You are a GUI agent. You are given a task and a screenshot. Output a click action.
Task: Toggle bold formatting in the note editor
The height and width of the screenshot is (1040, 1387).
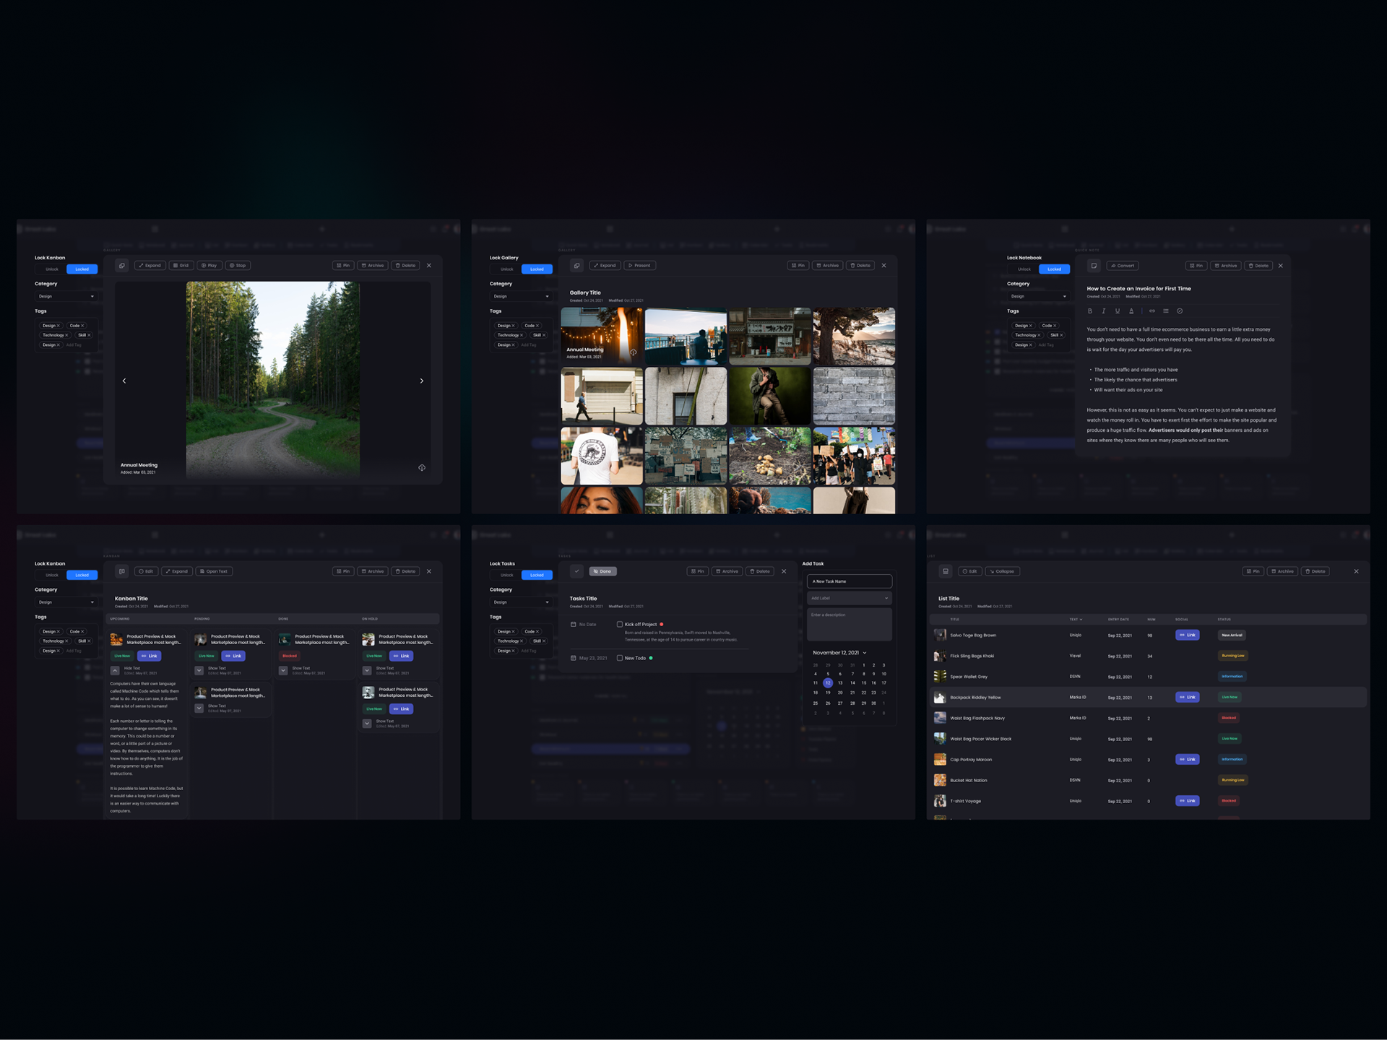(x=1089, y=311)
